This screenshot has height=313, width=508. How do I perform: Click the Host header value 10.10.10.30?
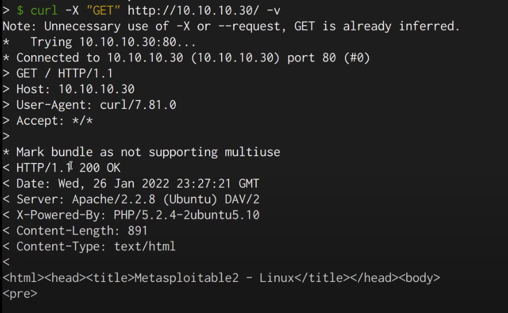[x=96, y=89]
